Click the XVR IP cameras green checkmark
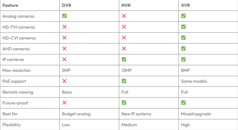The image size is (238, 130). click(183, 59)
